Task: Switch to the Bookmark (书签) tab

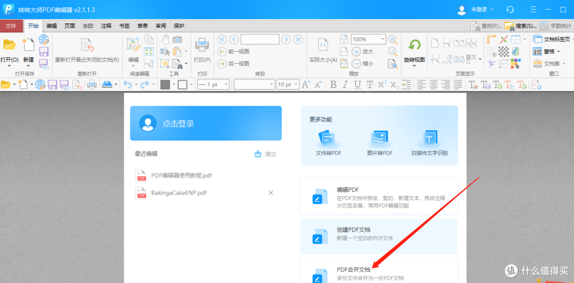Action: coord(124,26)
